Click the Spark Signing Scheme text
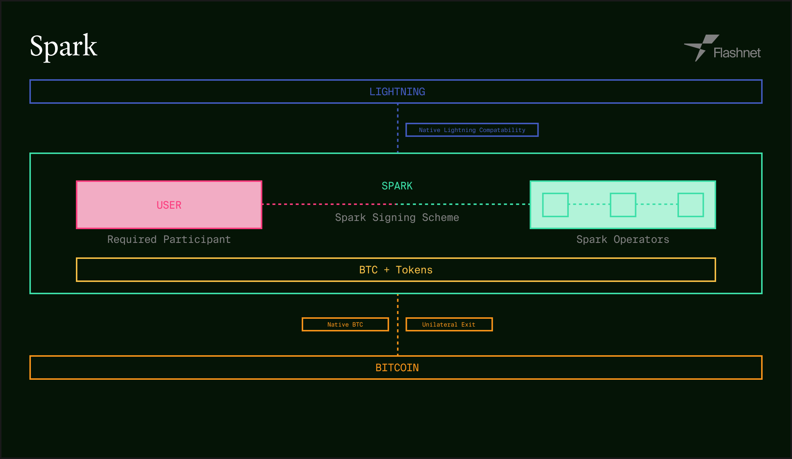The image size is (792, 459). point(397,217)
